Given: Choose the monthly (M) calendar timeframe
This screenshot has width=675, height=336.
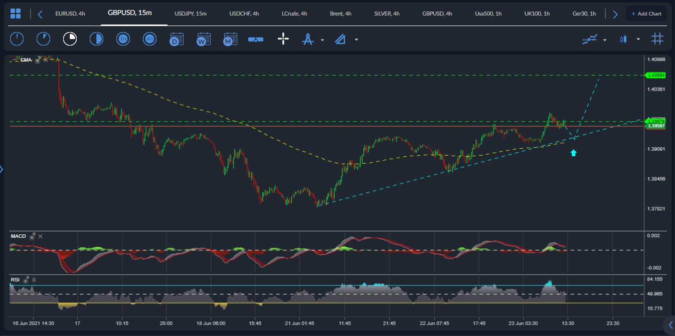Looking at the screenshot, I should click(x=230, y=39).
